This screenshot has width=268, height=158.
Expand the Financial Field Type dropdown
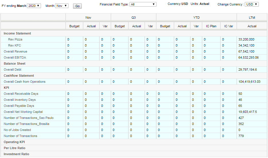tap(143, 4)
